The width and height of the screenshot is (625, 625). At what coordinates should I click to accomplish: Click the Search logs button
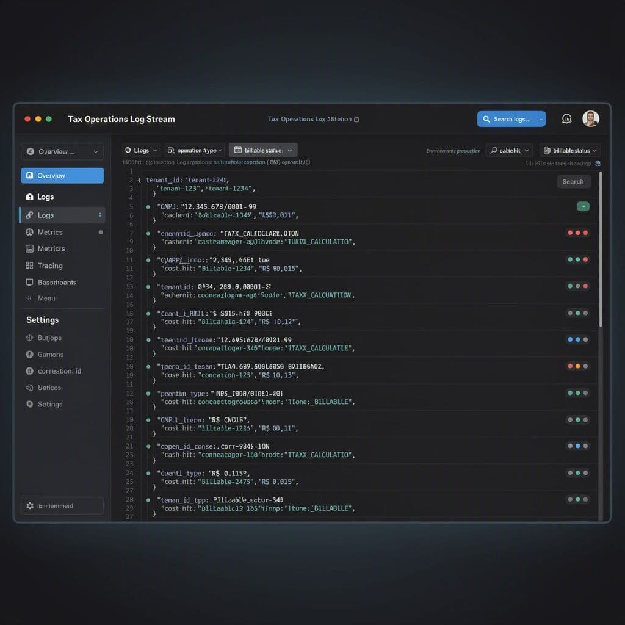click(x=511, y=119)
